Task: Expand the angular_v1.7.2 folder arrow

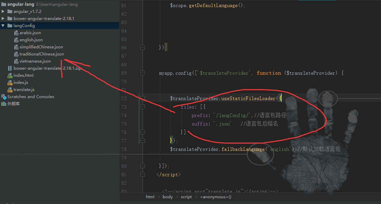Action: [3, 12]
